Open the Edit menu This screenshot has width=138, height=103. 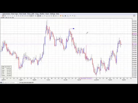(33, 14)
